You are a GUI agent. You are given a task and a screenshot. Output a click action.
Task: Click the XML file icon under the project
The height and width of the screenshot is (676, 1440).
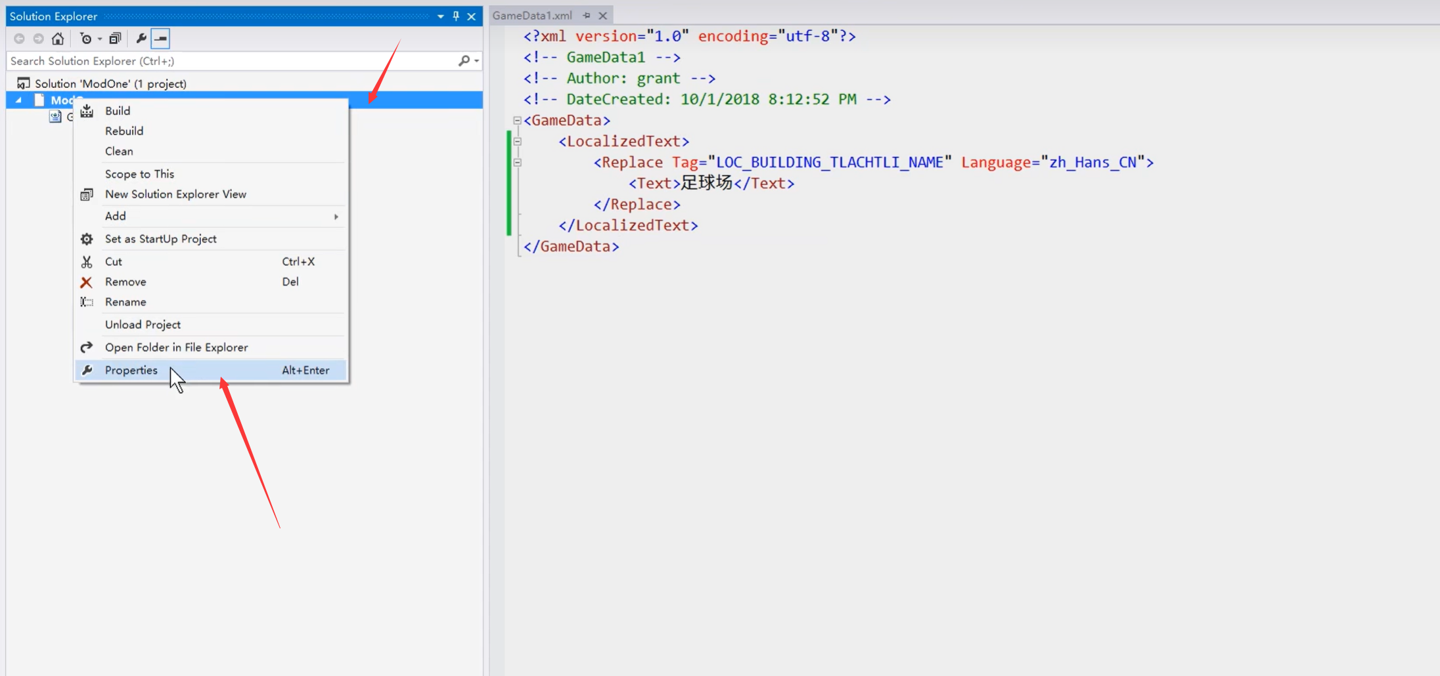tap(55, 117)
